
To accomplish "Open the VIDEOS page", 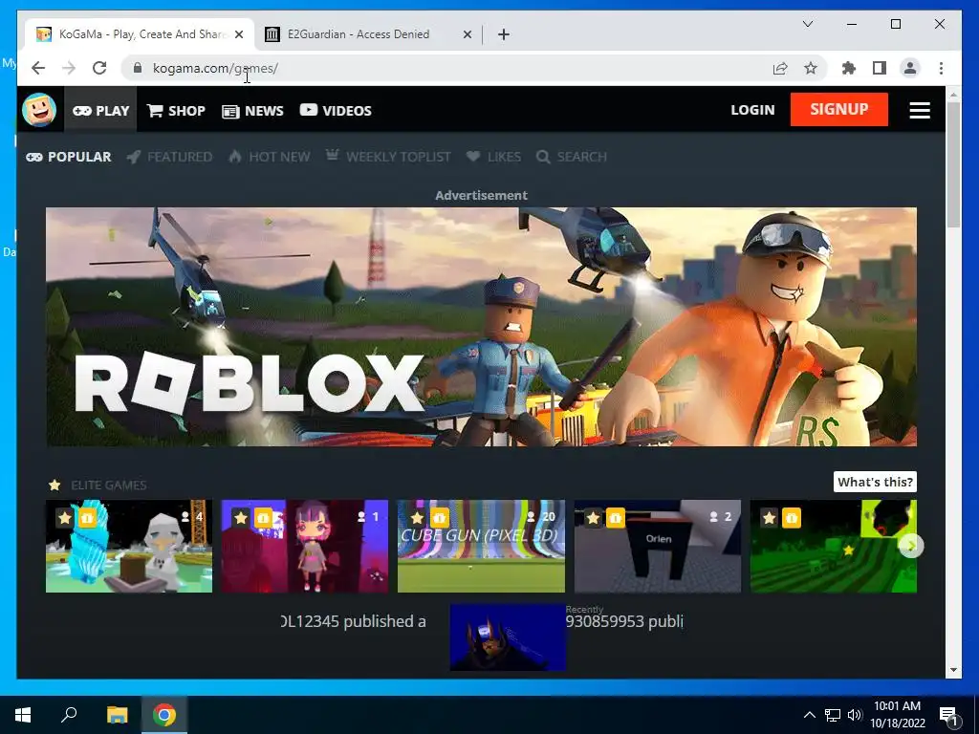I will tap(336, 111).
